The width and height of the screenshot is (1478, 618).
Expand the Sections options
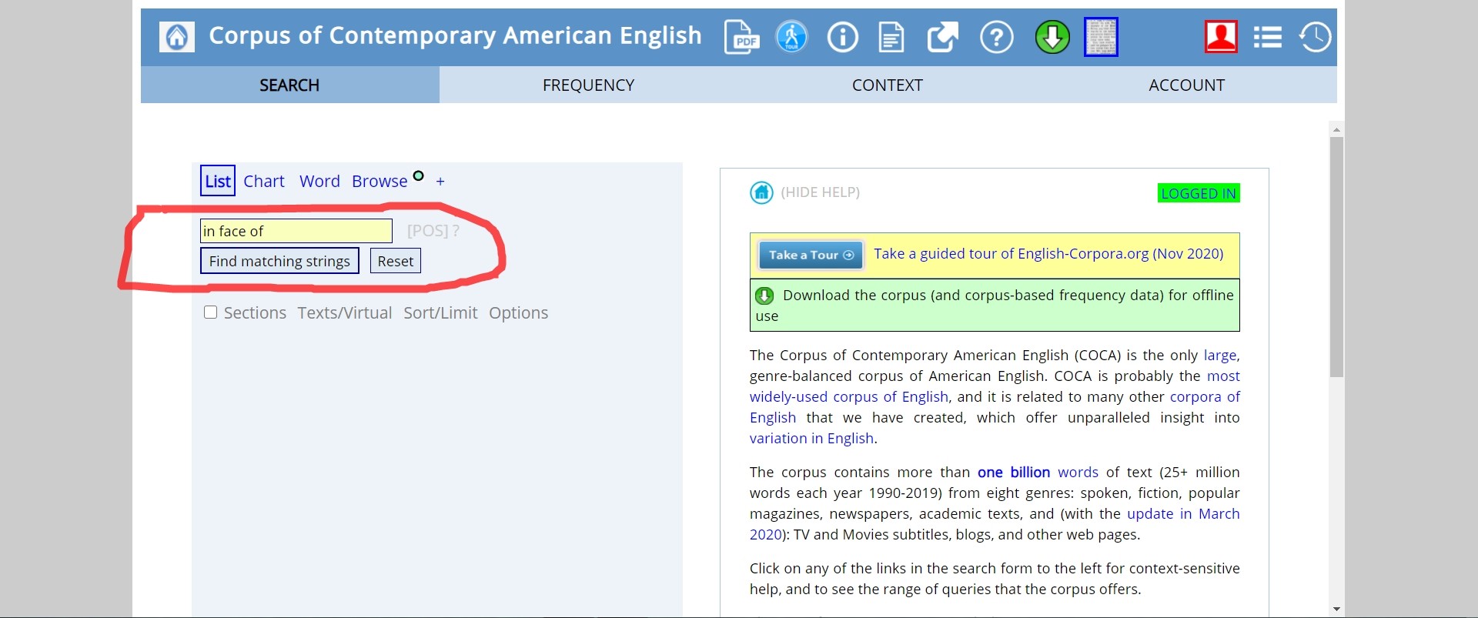point(255,313)
